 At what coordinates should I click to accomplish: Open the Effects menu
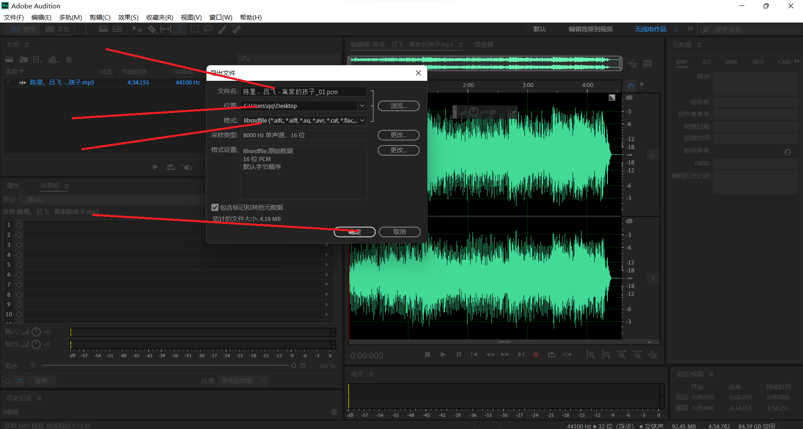(128, 17)
